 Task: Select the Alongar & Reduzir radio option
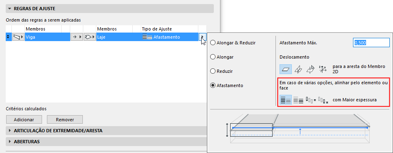(233, 43)
